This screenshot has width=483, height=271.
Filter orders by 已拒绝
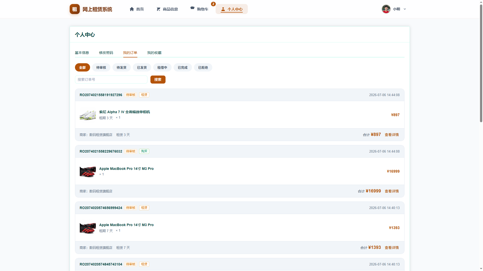coord(203,67)
